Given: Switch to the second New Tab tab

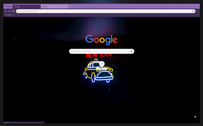Looking at the screenshot, I should tap(55, 7).
